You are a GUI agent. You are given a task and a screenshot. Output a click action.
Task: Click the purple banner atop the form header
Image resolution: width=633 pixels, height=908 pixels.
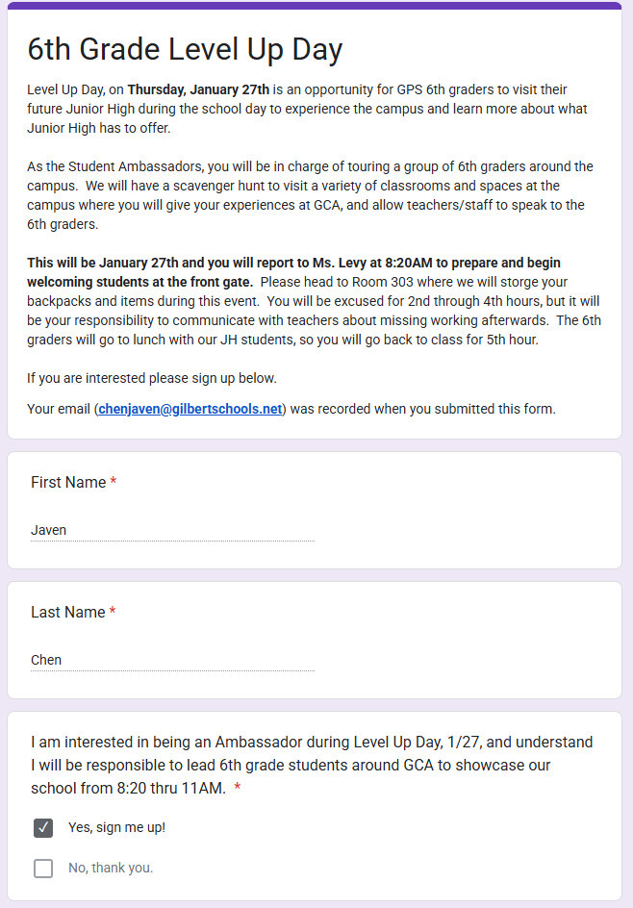(x=315, y=6)
